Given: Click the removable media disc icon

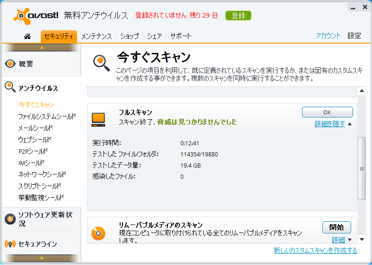Looking at the screenshot, I should (98, 233).
